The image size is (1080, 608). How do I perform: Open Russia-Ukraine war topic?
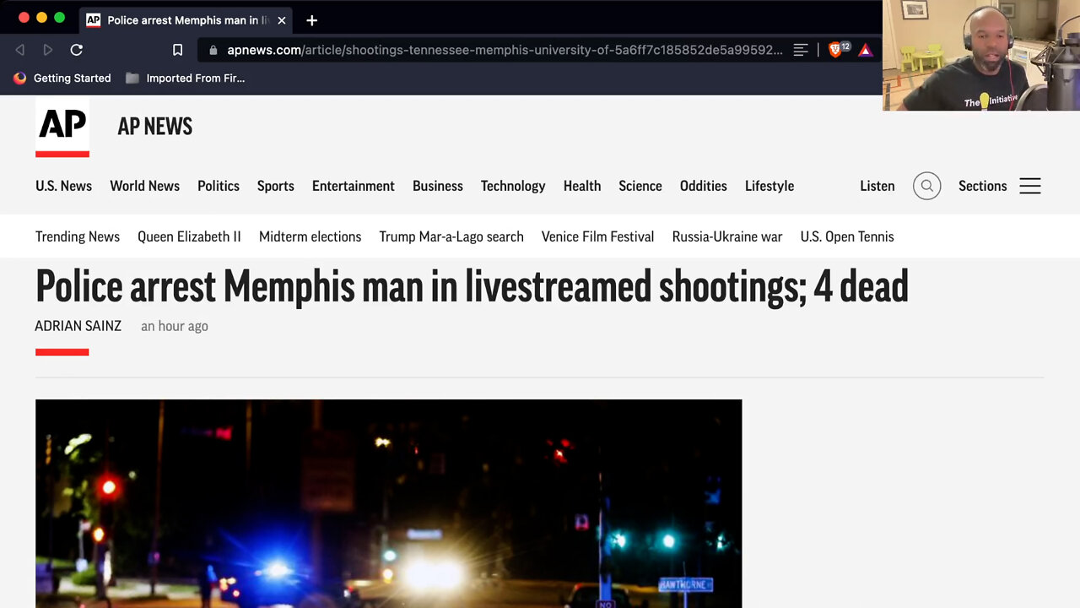click(x=727, y=236)
